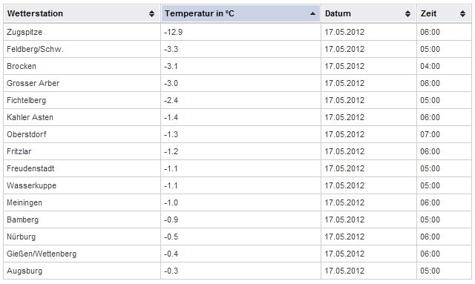Click the Gießen/Wettenberg station cell
475x284 pixels.
82,254
